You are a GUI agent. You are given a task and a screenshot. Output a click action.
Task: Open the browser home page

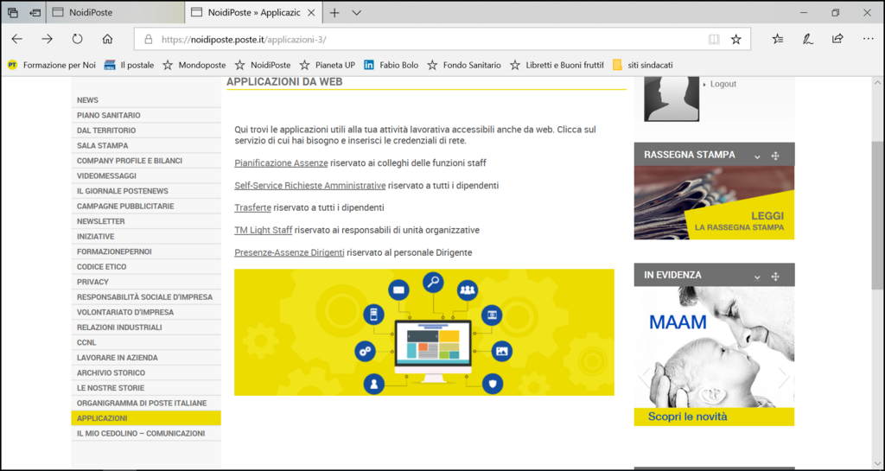(107, 39)
